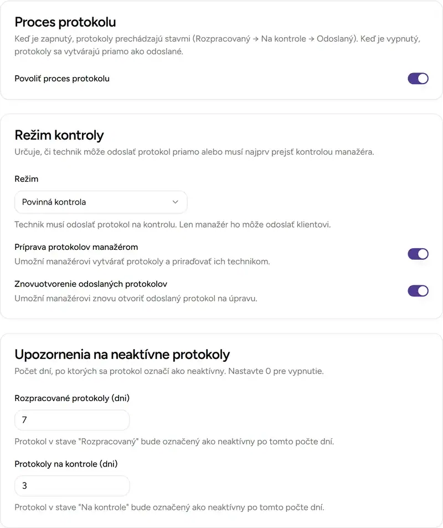Click the "Povoliť proces protokolu" label text
Image resolution: width=443 pixels, height=528 pixels.
point(62,79)
